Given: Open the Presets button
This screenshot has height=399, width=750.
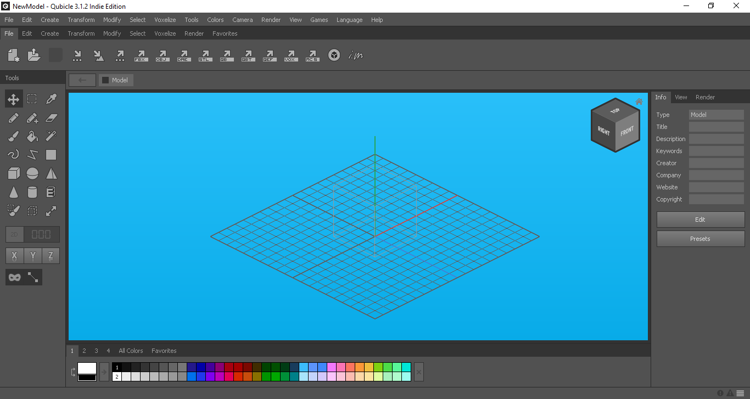Looking at the screenshot, I should (700, 239).
